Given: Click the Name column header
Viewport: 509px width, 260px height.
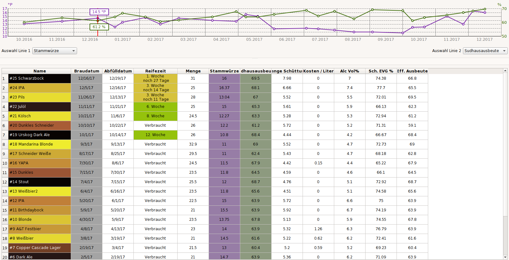Looking at the screenshot, I should click(39, 71).
